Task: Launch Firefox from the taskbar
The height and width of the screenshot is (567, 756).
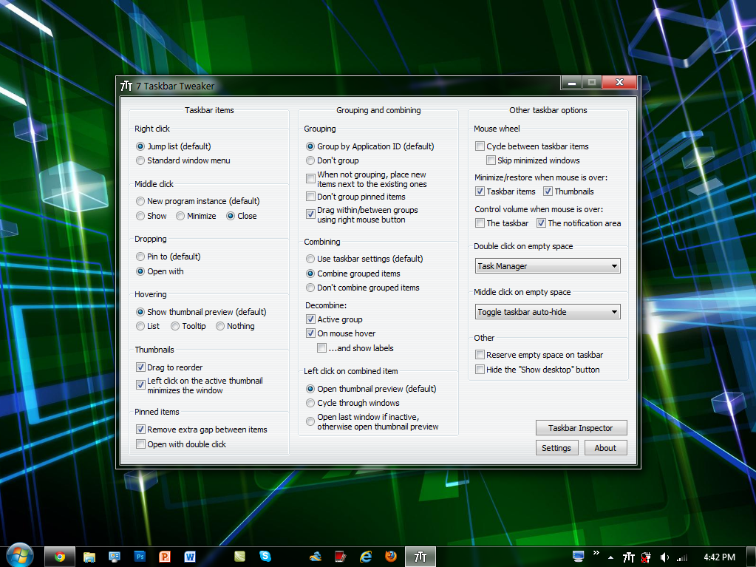Action: click(390, 556)
